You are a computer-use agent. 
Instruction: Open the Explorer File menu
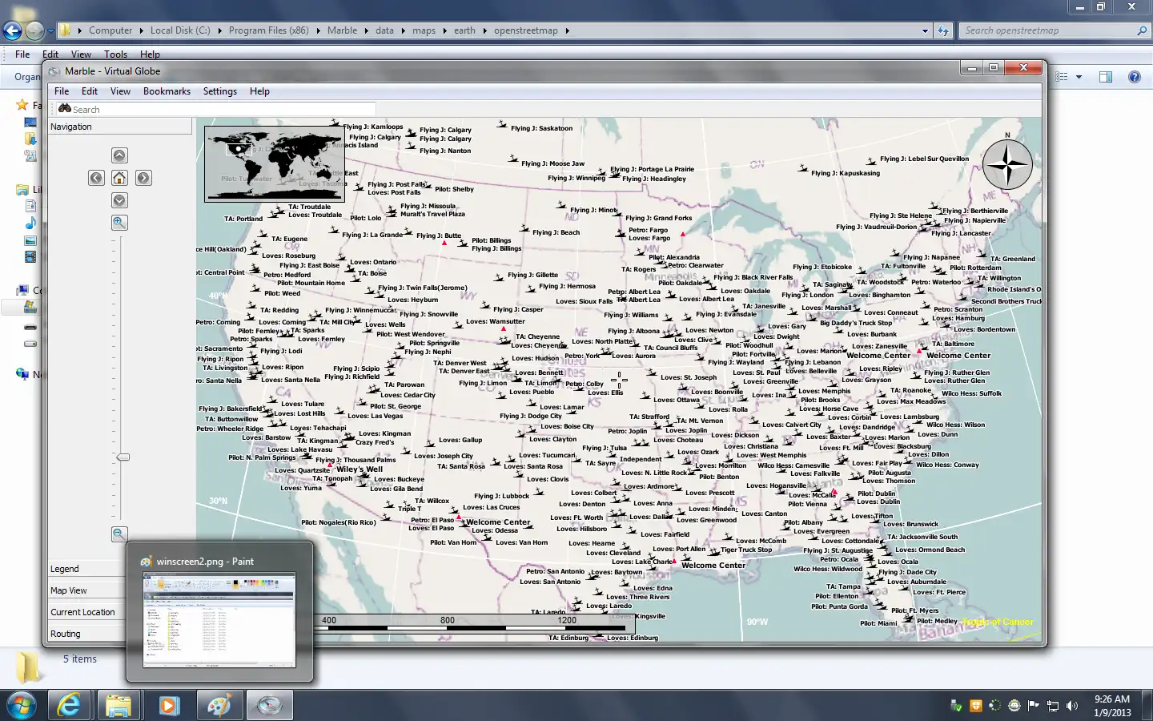coord(22,54)
